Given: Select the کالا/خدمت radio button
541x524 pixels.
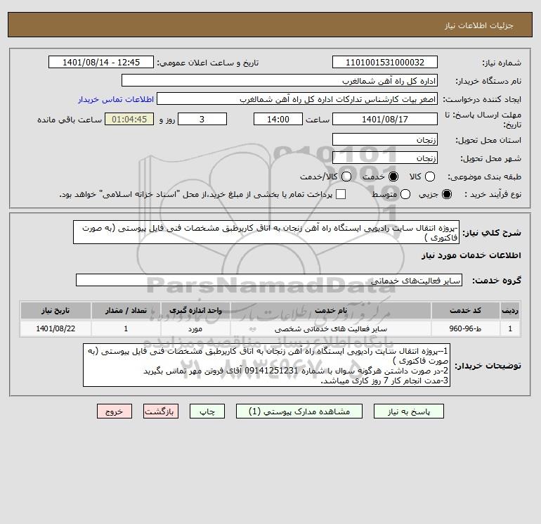Looking at the screenshot, I should point(346,177).
